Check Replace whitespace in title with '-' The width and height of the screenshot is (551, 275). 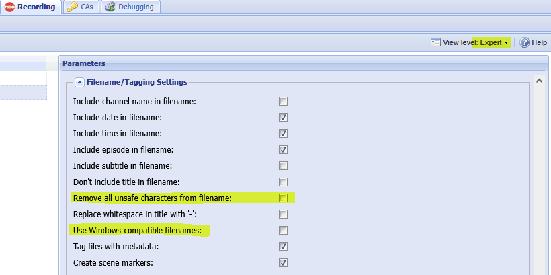click(284, 214)
